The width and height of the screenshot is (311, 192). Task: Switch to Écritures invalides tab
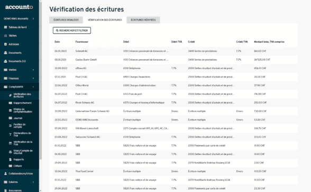pyautogui.click(x=66, y=20)
